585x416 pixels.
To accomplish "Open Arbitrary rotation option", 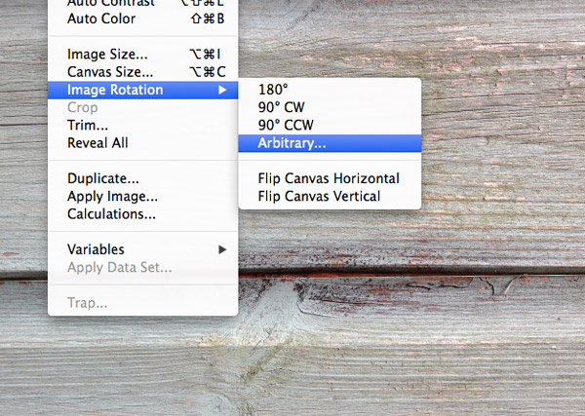I will pos(292,142).
